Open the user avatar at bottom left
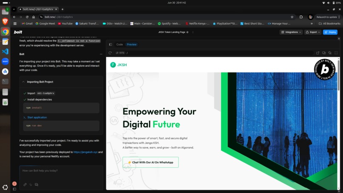 (x=14, y=184)
